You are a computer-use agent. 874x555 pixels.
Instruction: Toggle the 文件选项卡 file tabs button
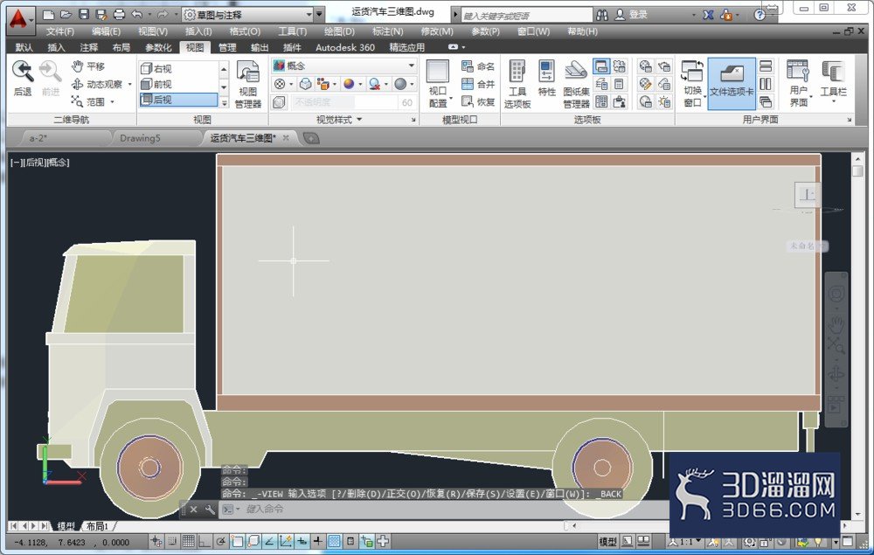(732, 84)
